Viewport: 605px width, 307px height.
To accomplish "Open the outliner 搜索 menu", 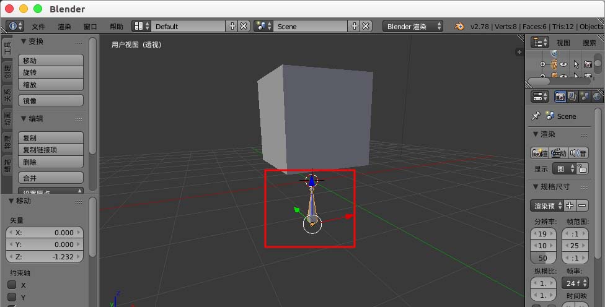I will point(589,43).
